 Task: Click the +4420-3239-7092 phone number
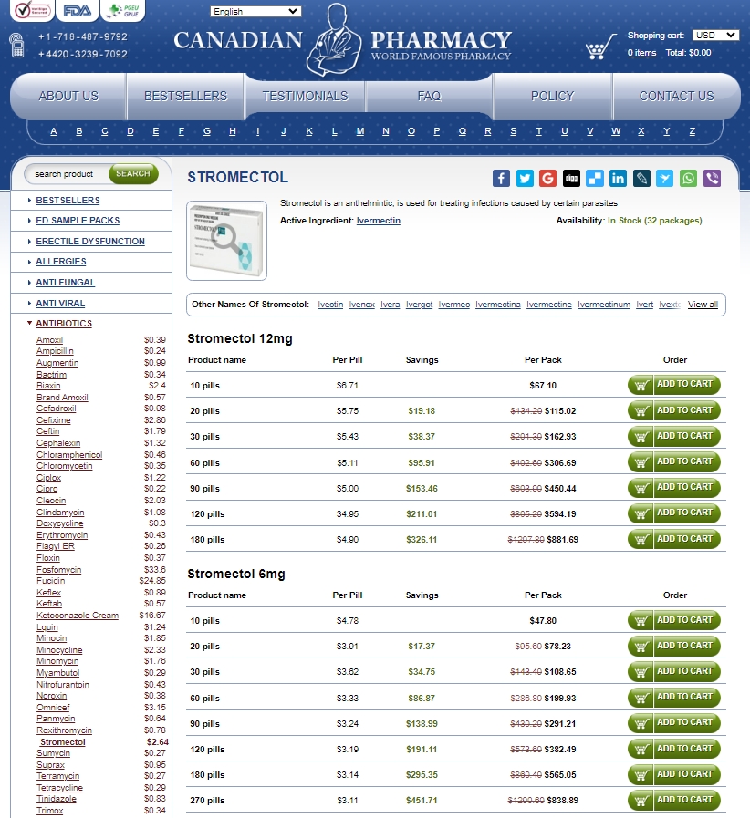click(82, 54)
